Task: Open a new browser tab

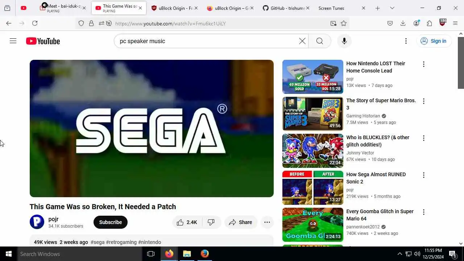Action: (x=377, y=8)
